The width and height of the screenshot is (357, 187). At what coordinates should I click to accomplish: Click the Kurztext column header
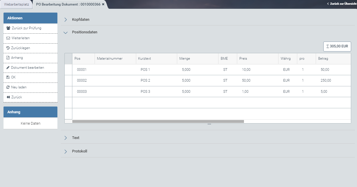pyautogui.click(x=145, y=59)
